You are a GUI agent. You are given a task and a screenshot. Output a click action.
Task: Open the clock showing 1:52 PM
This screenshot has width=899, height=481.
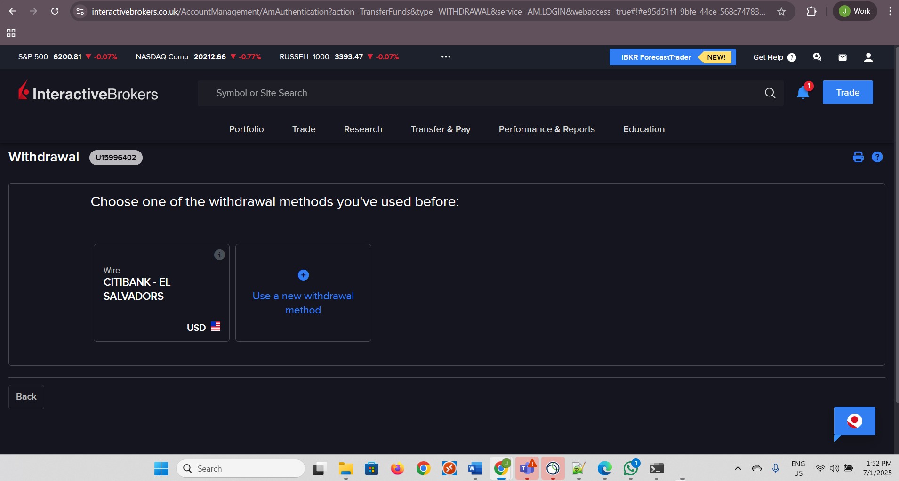pyautogui.click(x=878, y=468)
